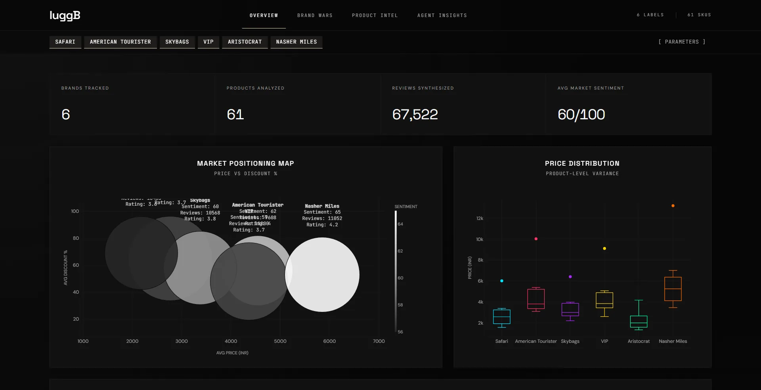The height and width of the screenshot is (390, 761).
Task: Select the Brands Tracked value 6
Action: click(x=66, y=115)
